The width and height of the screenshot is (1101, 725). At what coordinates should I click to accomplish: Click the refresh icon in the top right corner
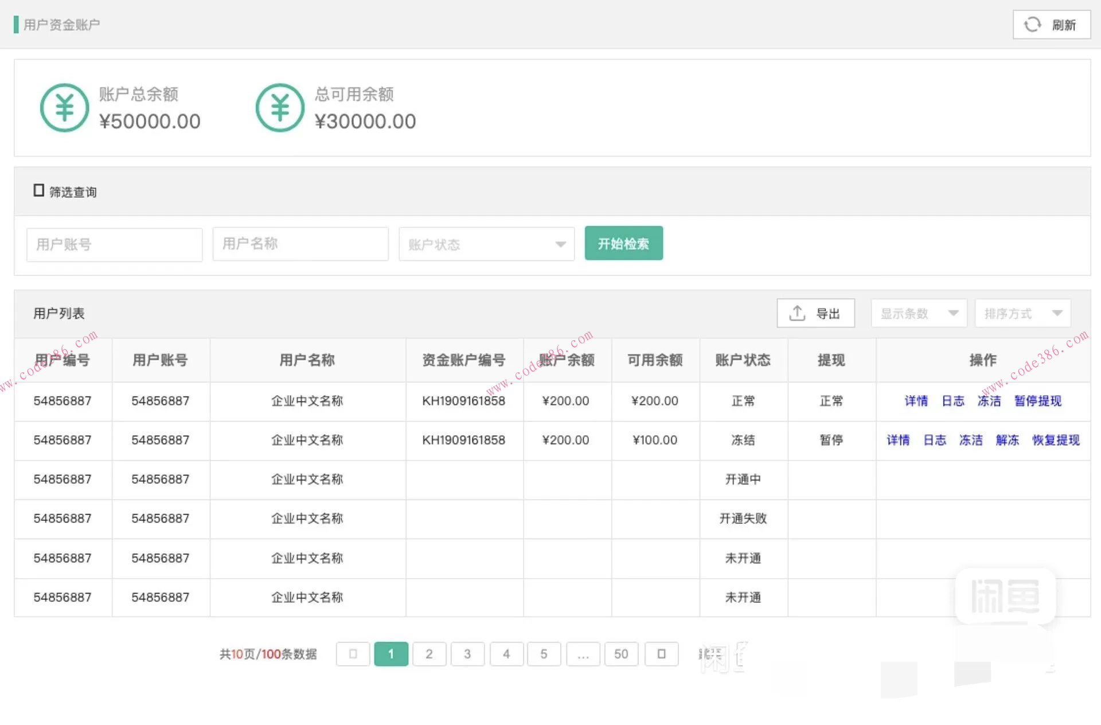point(1032,25)
